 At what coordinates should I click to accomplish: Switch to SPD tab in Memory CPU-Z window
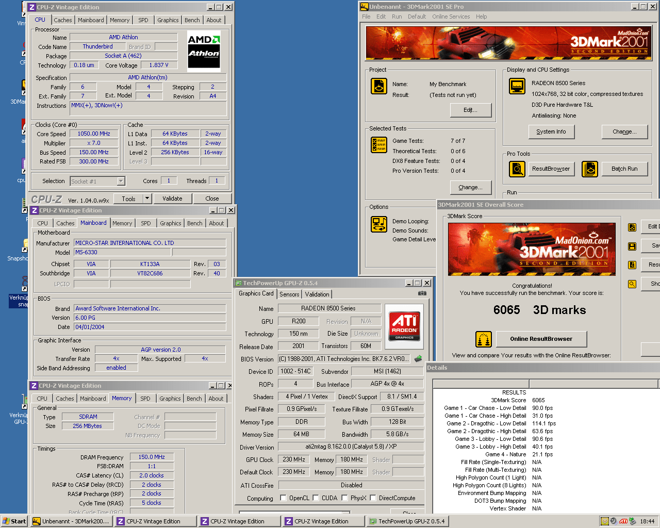coord(145,399)
